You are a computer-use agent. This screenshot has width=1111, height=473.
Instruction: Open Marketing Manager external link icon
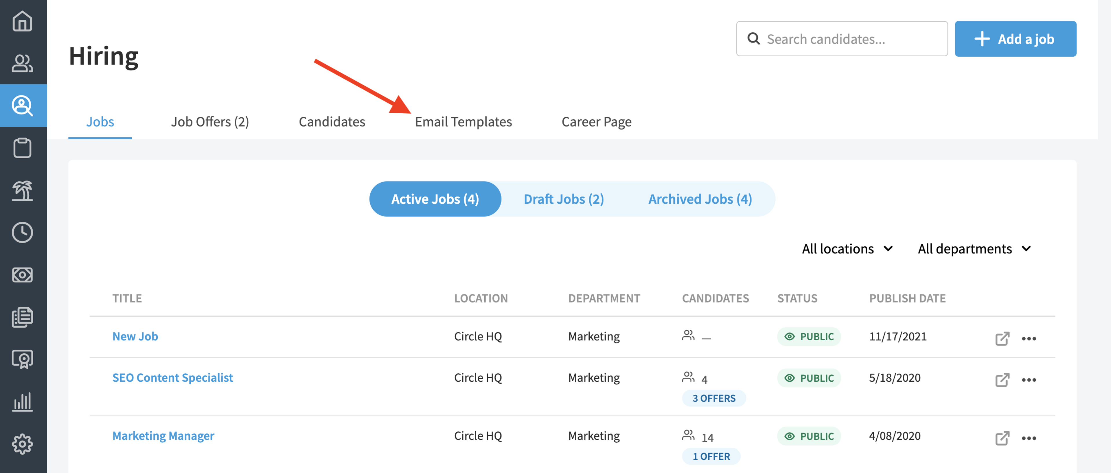pos(1002,438)
